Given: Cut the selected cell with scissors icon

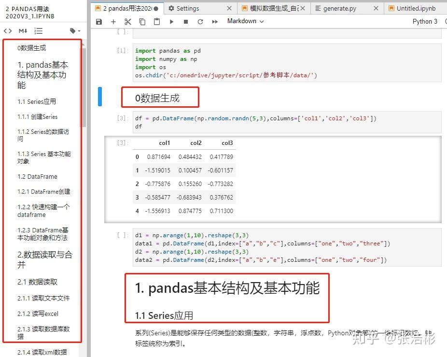Looking at the screenshot, I should coord(127,21).
